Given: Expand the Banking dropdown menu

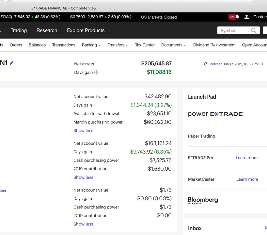Looking at the screenshot, I should (91, 45).
